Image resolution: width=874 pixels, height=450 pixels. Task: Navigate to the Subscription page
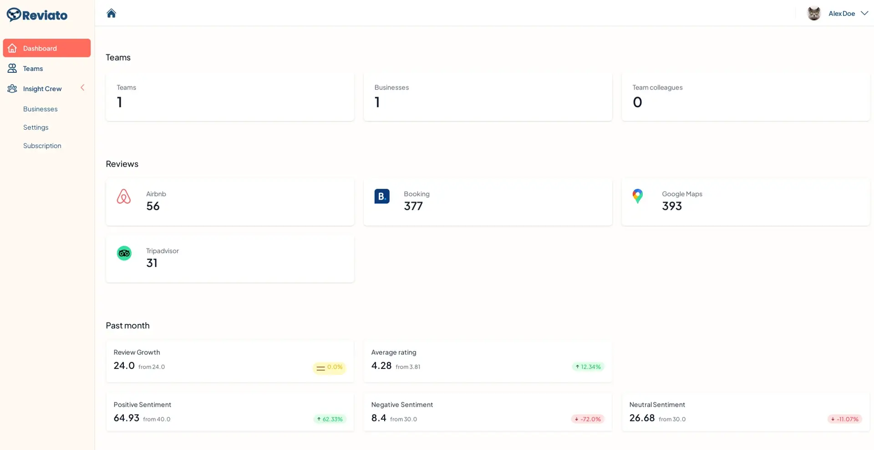point(42,146)
